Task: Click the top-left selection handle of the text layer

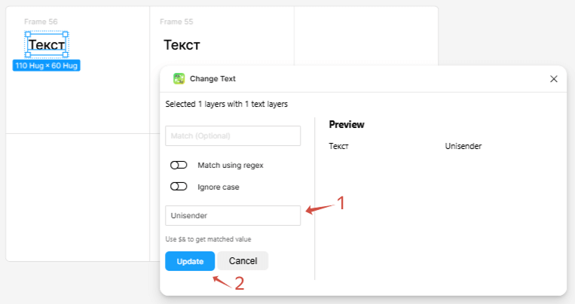Action: (x=27, y=34)
